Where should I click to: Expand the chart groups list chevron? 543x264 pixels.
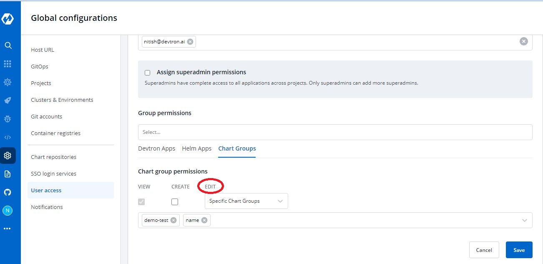[x=525, y=220]
